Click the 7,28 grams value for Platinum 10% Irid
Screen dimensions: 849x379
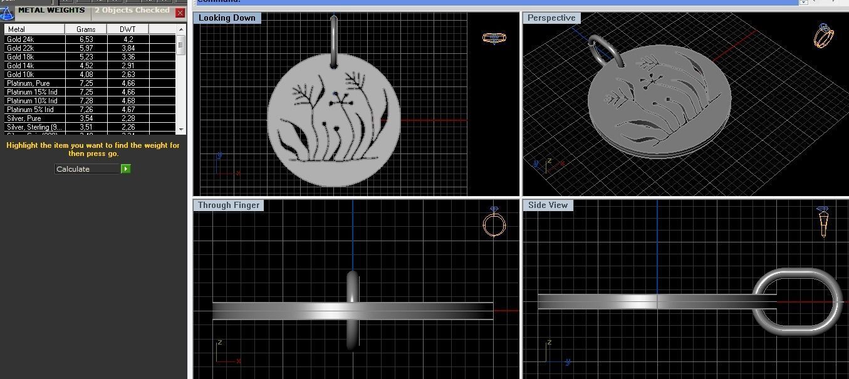(x=86, y=100)
